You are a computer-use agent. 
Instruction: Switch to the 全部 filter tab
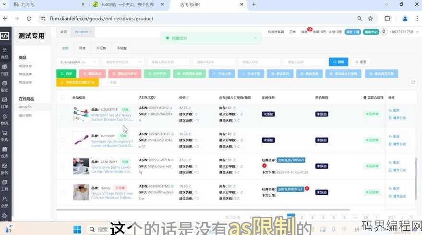point(65,48)
